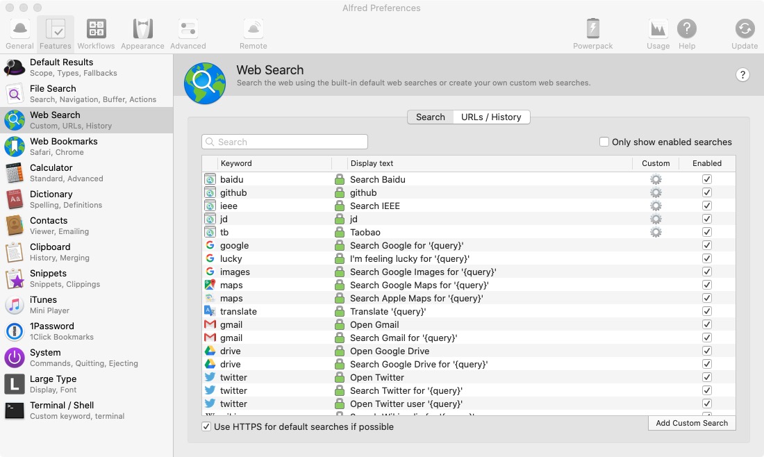Select the Features toolbar icon

(x=56, y=34)
